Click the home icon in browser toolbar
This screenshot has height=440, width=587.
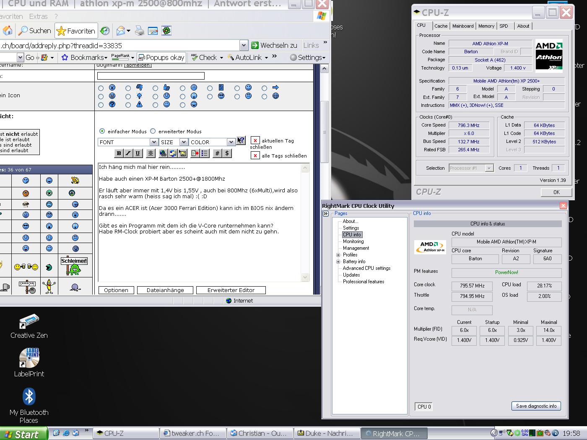click(x=8, y=31)
